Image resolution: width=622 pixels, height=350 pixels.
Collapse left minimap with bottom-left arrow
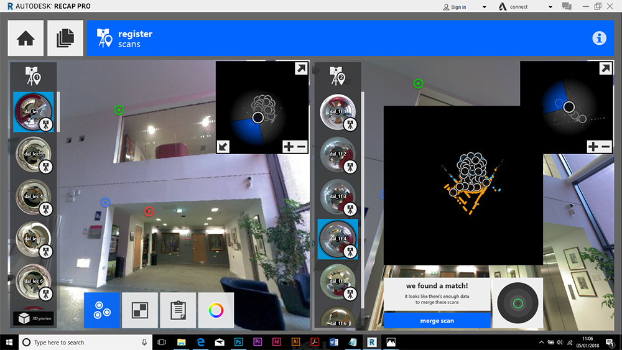tap(223, 147)
